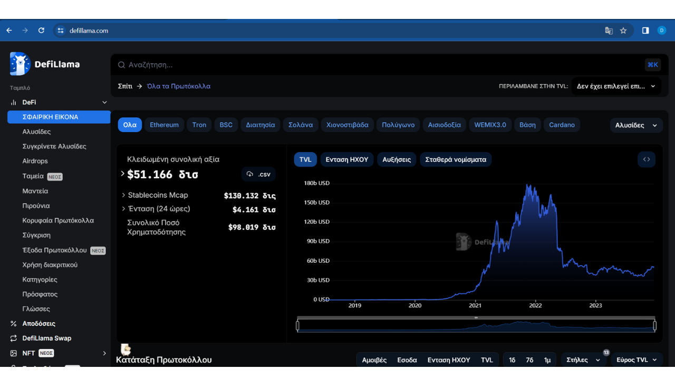
Task: Click the download cloud icon on .csv
Action: click(250, 174)
